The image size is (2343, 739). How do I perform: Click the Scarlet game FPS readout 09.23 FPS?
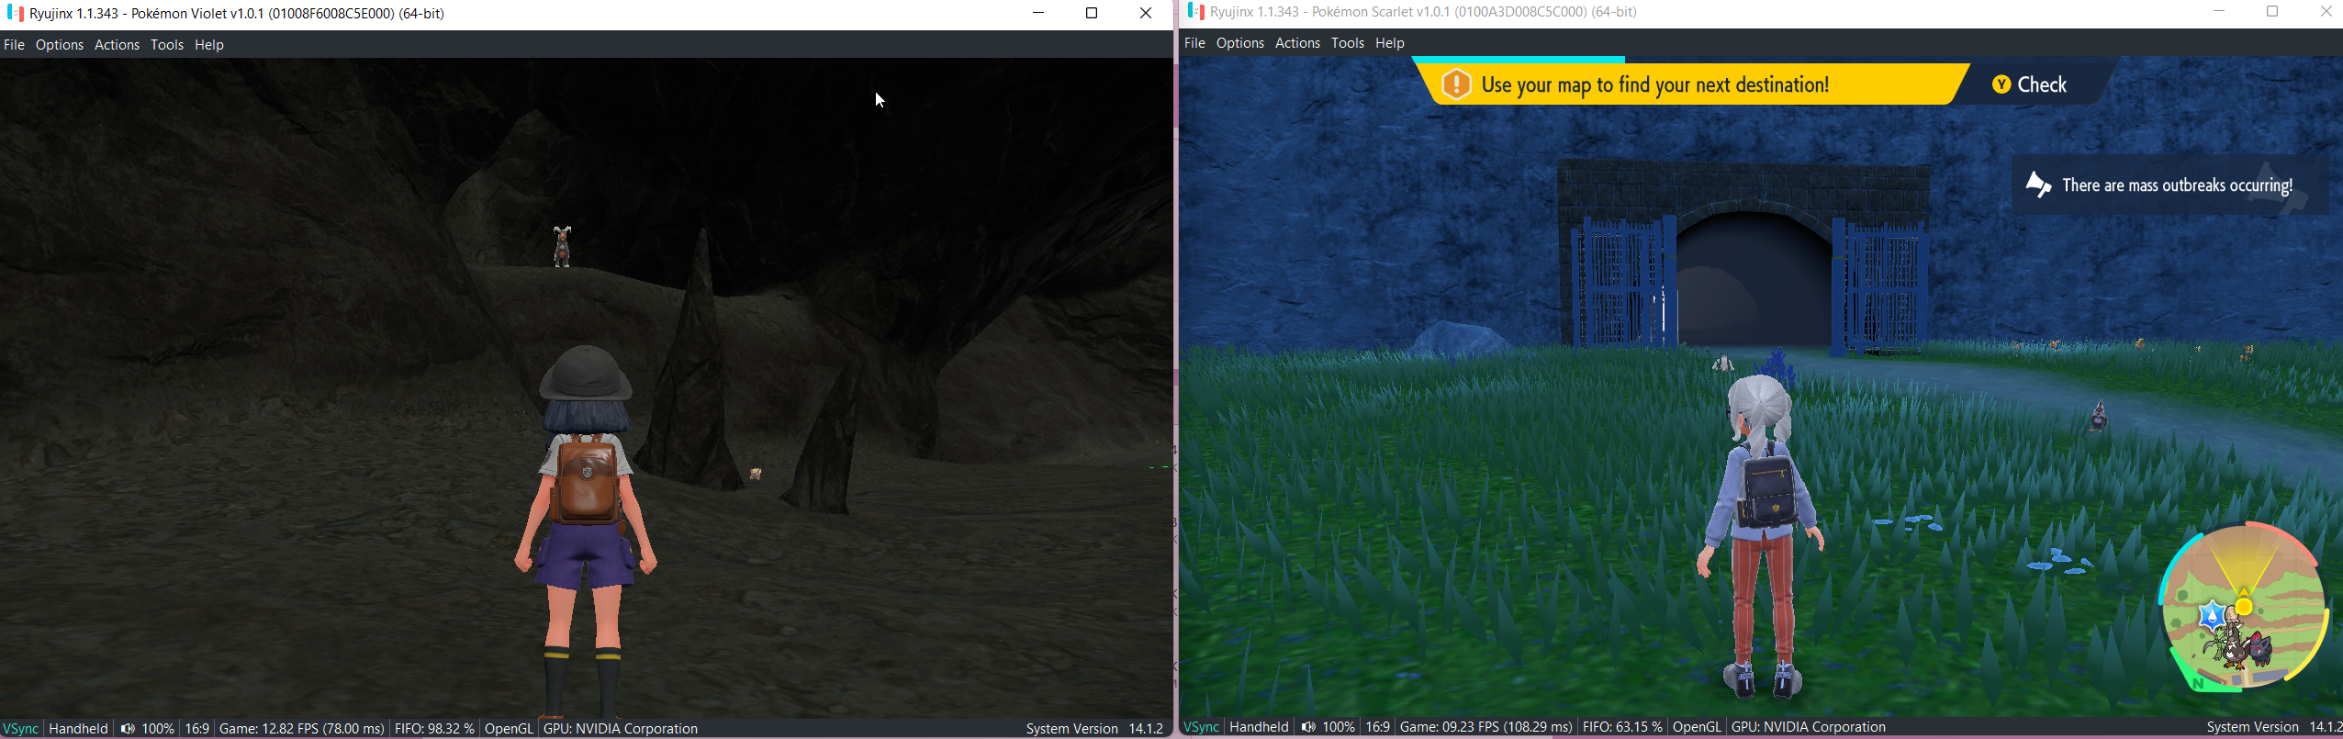coord(1486,727)
